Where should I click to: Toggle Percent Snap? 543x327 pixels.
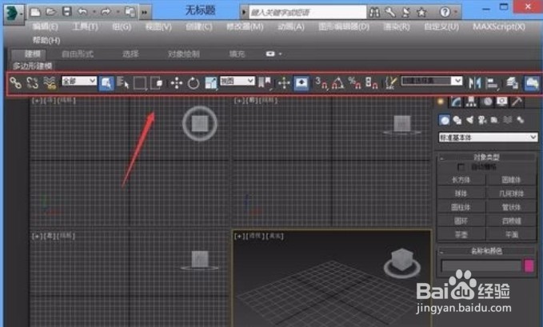[x=354, y=83]
